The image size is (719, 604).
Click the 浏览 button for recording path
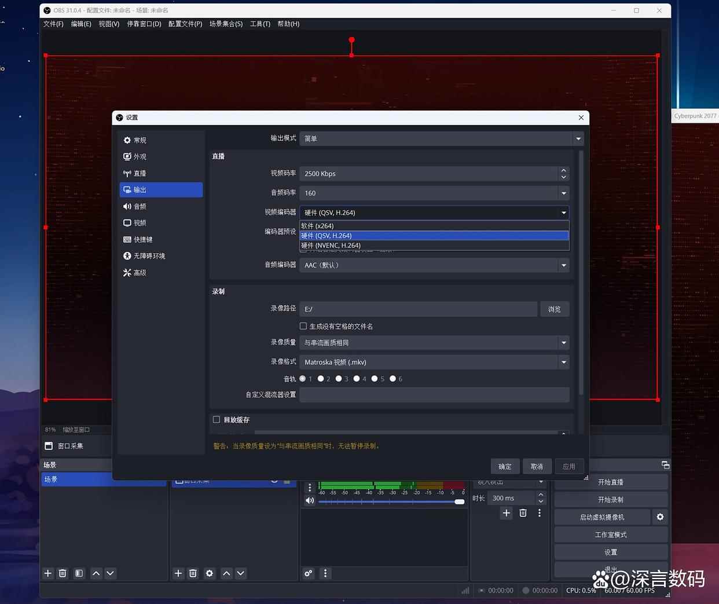554,309
